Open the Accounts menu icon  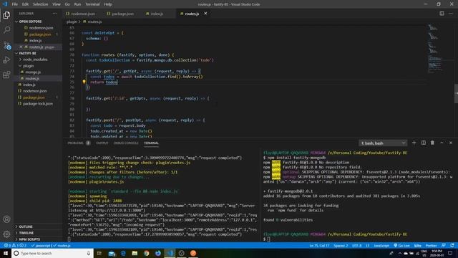pyautogui.click(x=6, y=219)
